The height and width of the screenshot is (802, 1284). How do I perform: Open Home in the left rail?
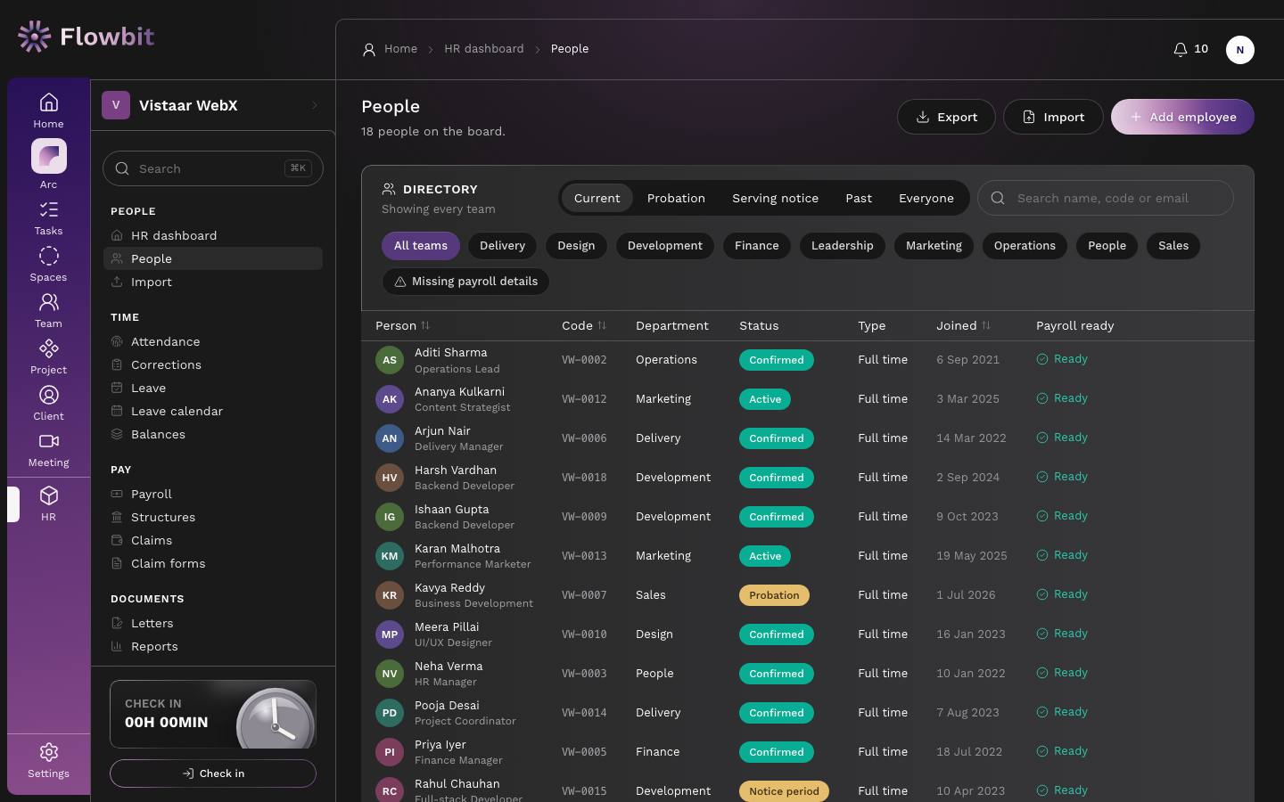click(48, 110)
